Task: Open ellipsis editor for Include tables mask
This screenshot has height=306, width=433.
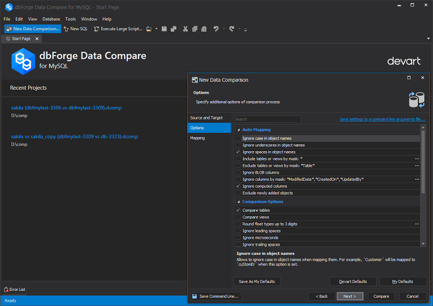Action: 417,159
